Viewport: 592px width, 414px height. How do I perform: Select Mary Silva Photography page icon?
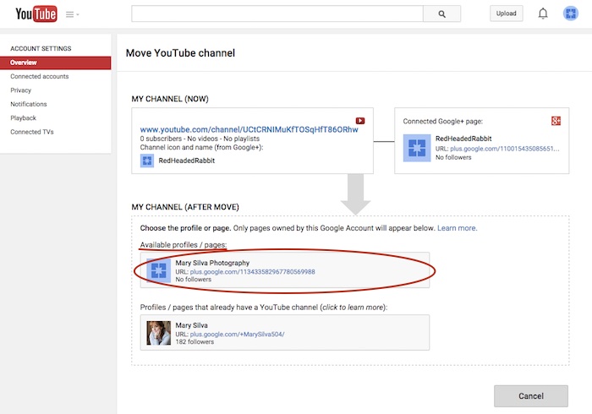tap(159, 271)
